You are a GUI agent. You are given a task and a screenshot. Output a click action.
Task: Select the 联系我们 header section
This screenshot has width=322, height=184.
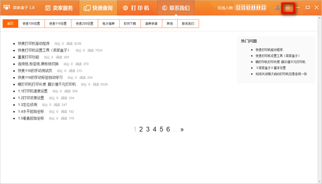[176, 8]
